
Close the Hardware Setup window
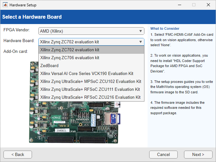(208, 5)
